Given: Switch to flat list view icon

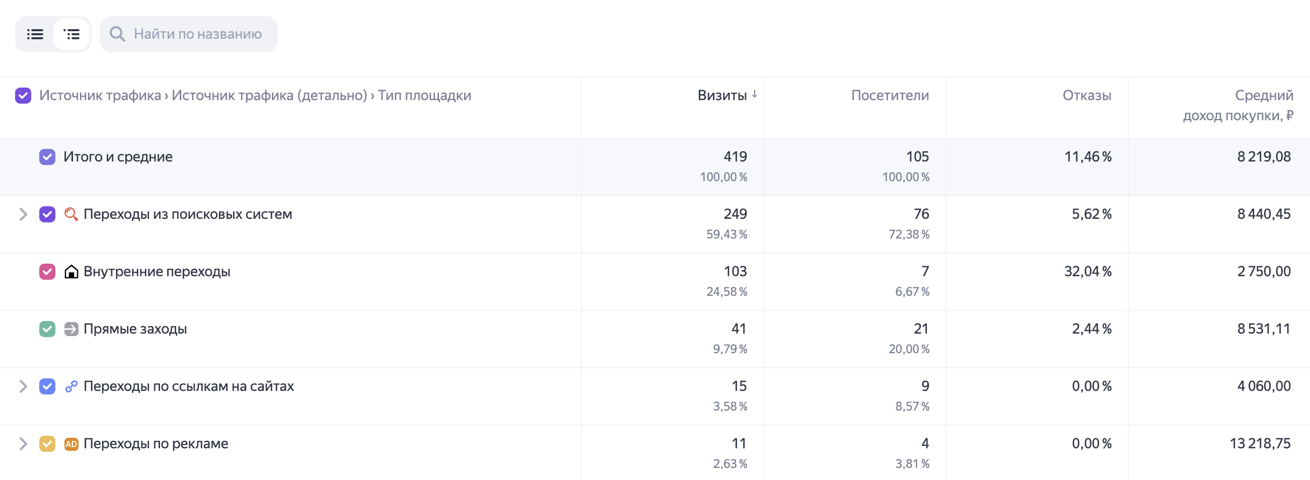Looking at the screenshot, I should [x=35, y=34].
